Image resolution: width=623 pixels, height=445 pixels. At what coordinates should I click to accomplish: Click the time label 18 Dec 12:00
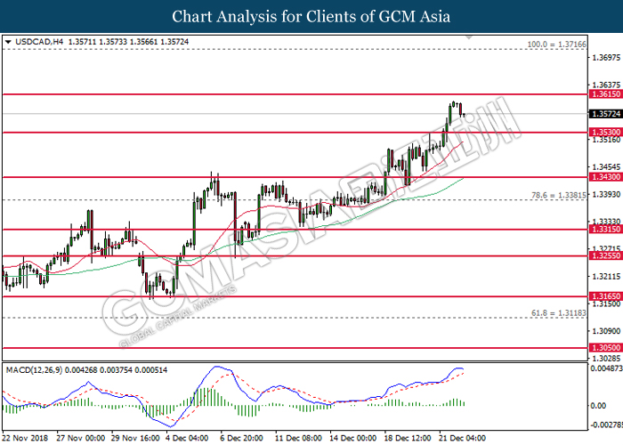point(408,438)
